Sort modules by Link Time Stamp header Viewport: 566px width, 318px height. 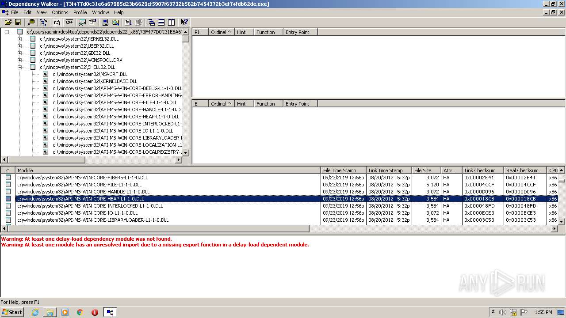click(x=389, y=170)
